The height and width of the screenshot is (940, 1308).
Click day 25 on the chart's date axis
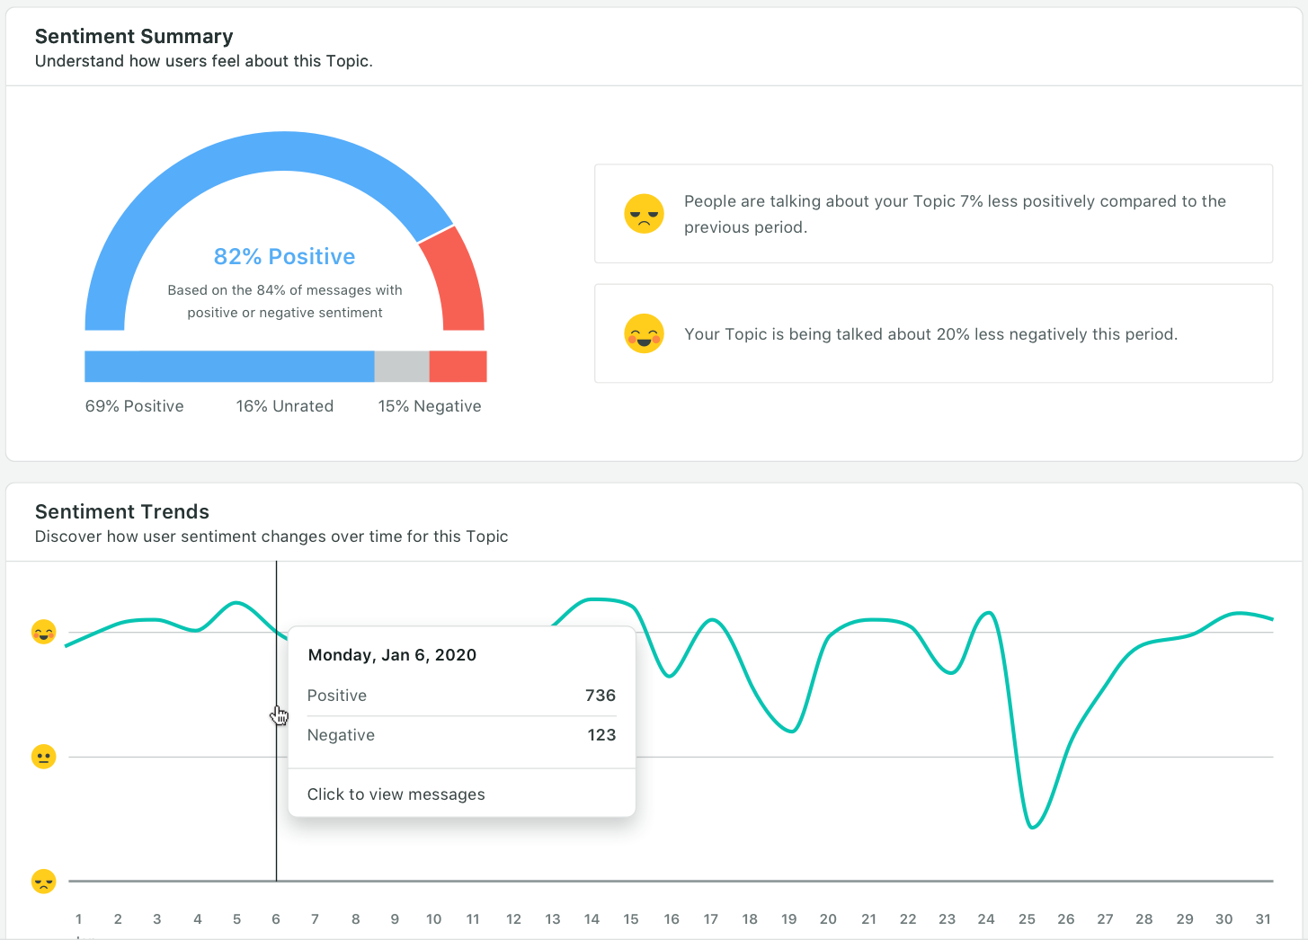coord(1027,919)
